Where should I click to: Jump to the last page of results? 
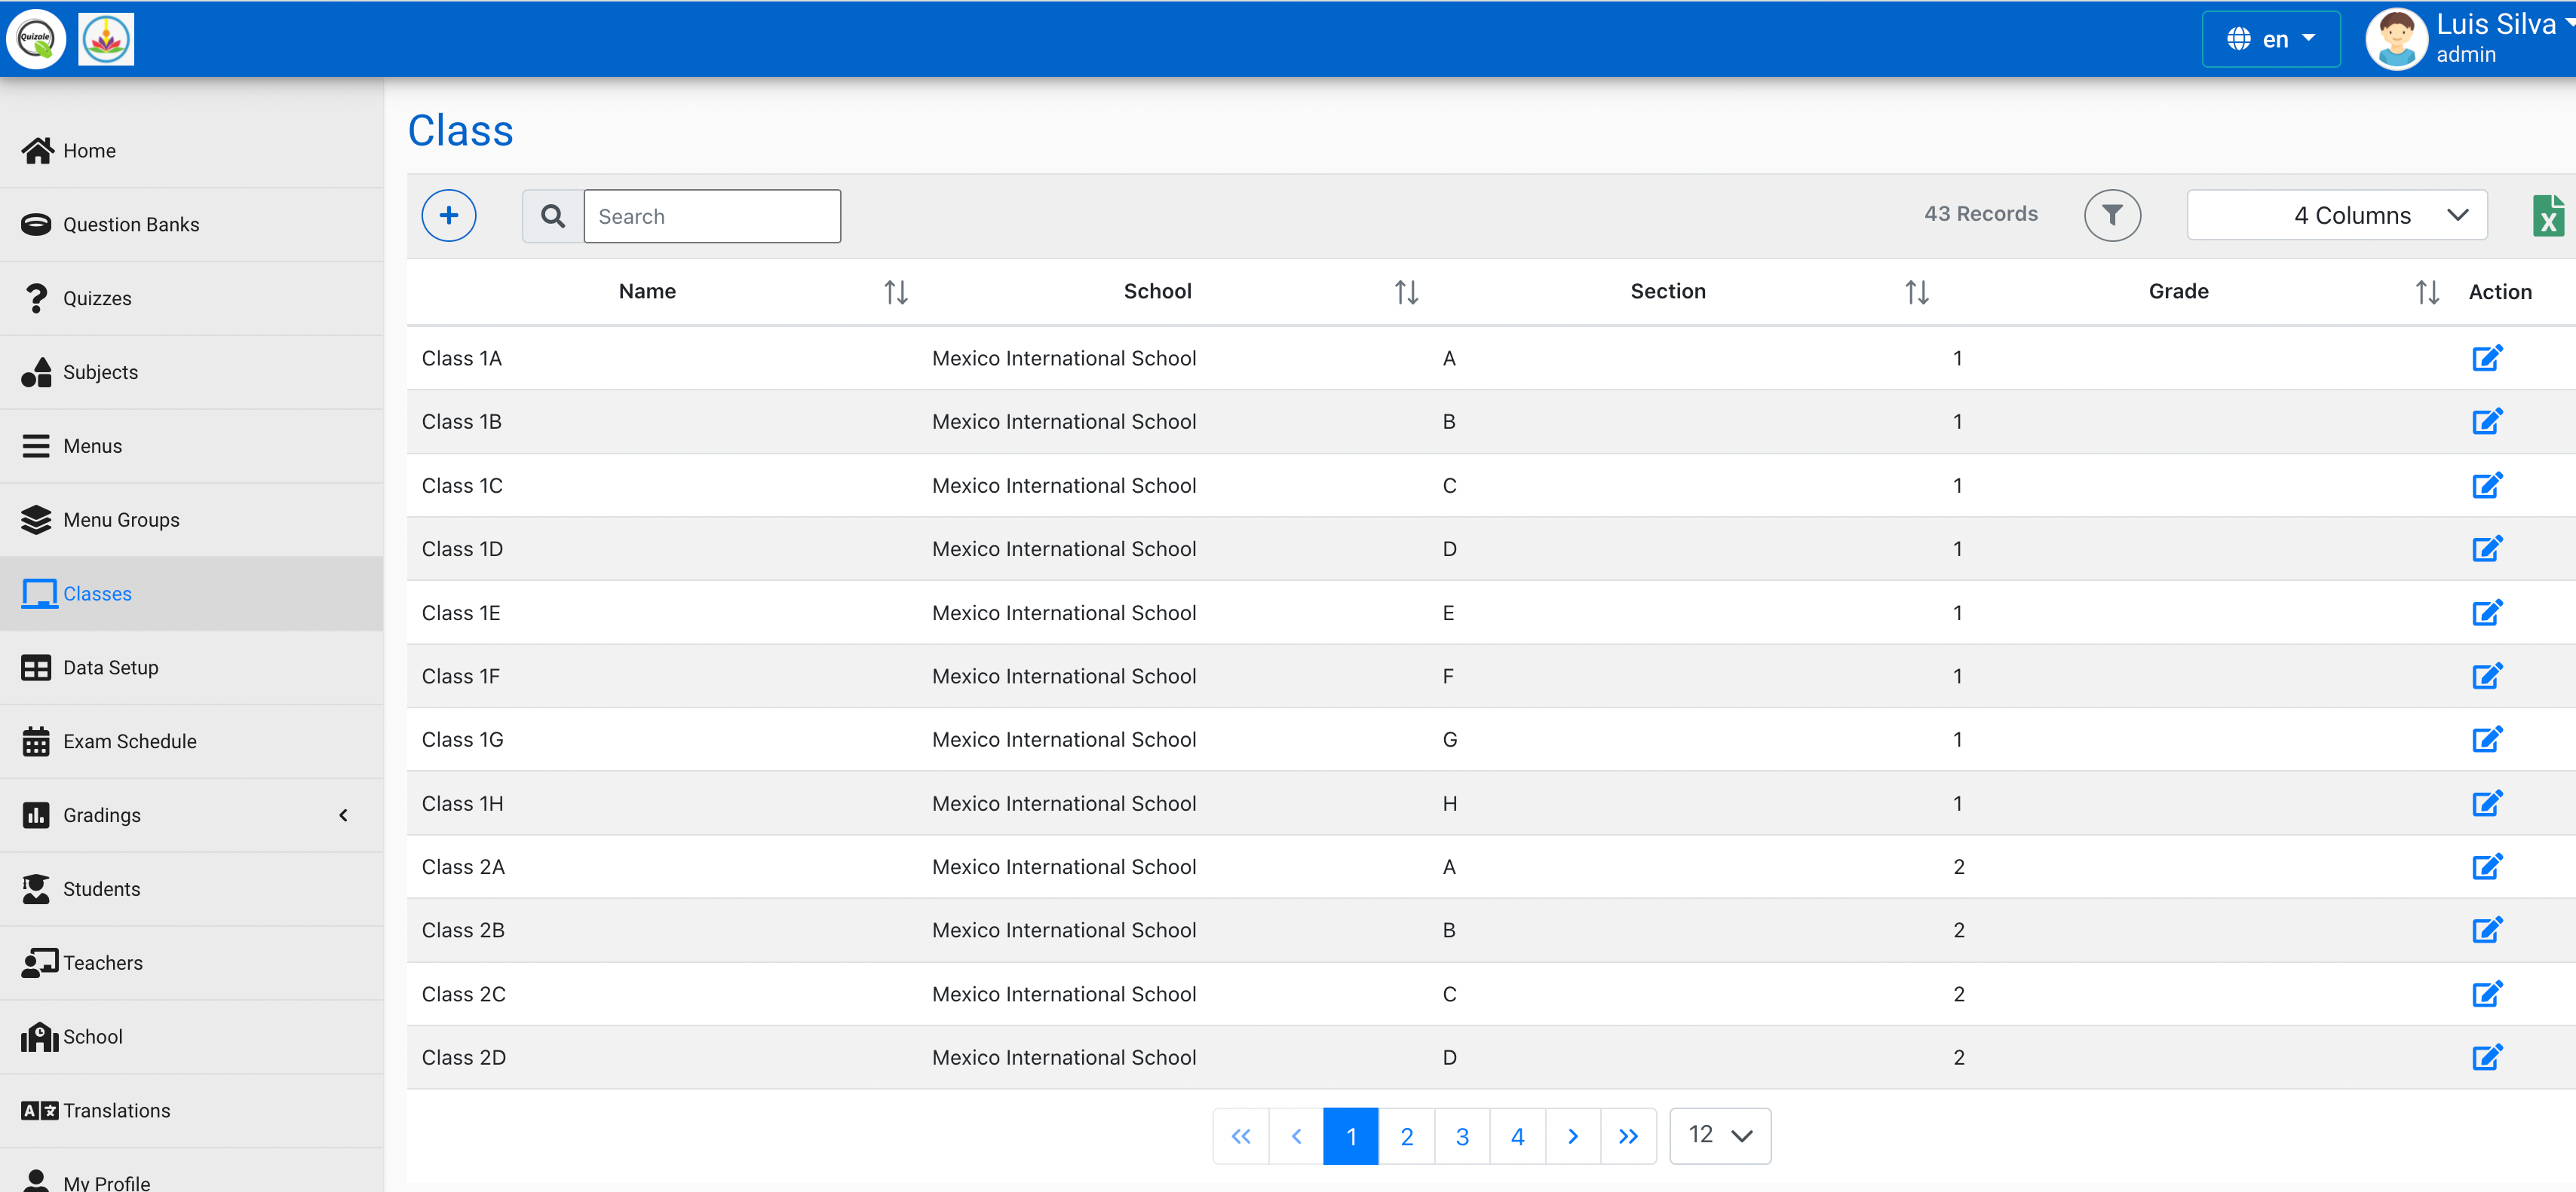1627,1136
